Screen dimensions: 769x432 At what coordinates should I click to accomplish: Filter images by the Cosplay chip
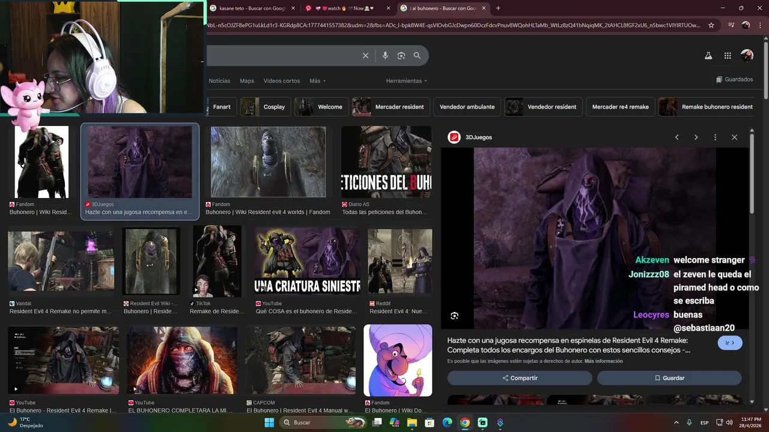pos(266,107)
